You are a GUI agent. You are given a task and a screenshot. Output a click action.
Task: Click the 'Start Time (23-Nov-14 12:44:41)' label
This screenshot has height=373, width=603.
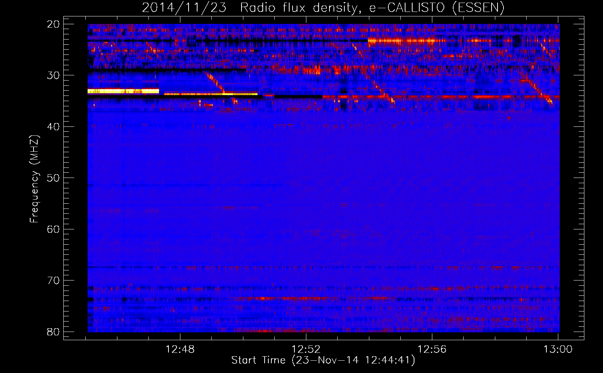tap(323, 360)
